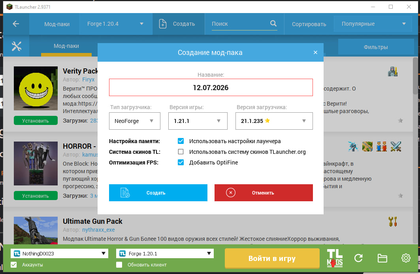Image resolution: width=420 pixels, height=274 pixels.
Task: Click the red Отменить button
Action: (264, 193)
